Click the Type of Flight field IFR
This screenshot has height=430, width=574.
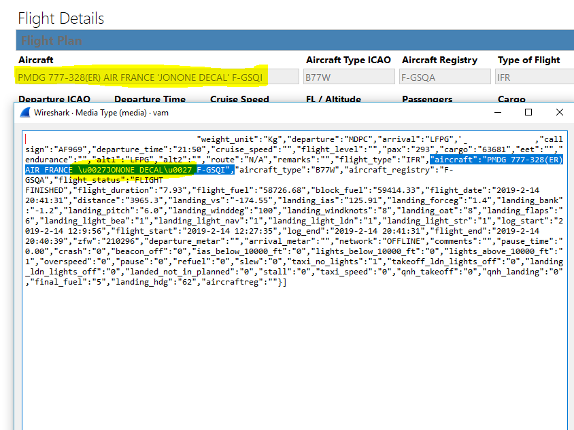tap(535, 77)
